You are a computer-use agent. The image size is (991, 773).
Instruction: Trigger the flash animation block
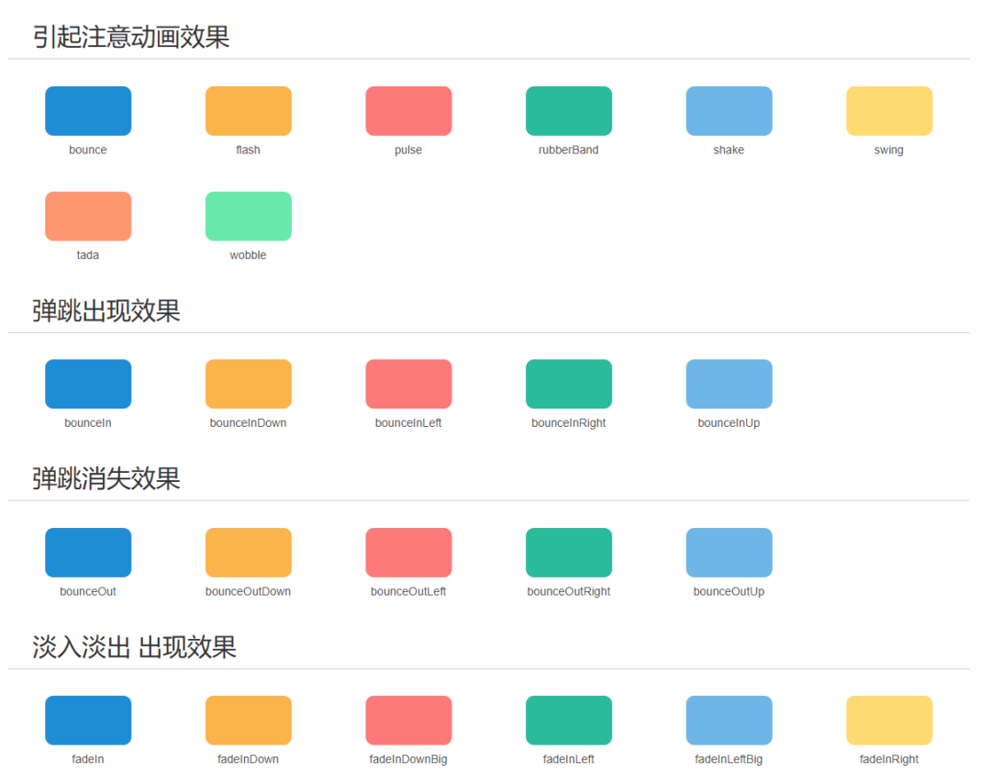click(x=248, y=109)
